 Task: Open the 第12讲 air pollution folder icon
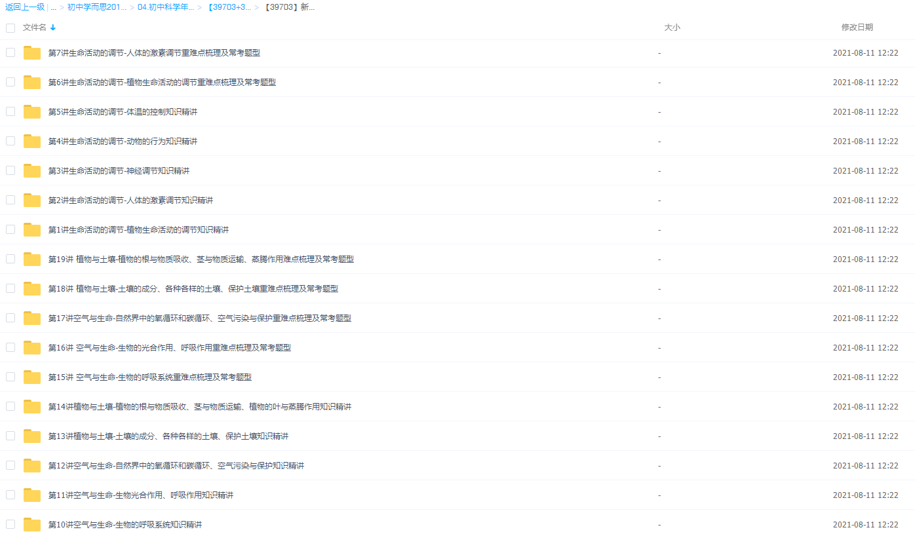pyautogui.click(x=31, y=465)
